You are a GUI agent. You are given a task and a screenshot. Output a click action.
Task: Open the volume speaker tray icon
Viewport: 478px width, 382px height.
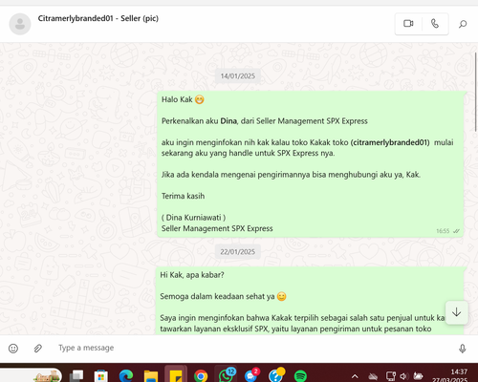click(x=404, y=376)
